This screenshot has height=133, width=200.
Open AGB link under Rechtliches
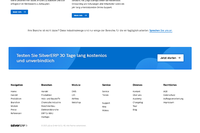click(x=165, y=91)
